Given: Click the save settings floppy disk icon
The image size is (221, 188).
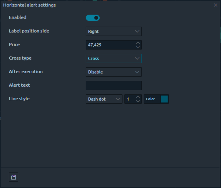Looking at the screenshot, I should (14, 177).
